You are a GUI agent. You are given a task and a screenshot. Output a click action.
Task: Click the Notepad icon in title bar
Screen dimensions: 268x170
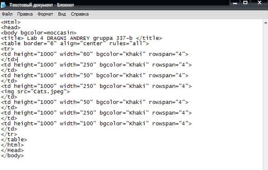pos(3,5)
